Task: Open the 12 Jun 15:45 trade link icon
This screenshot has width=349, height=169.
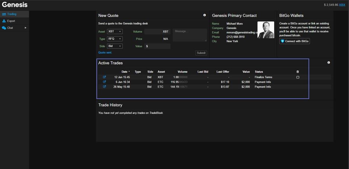Action: click(x=105, y=77)
